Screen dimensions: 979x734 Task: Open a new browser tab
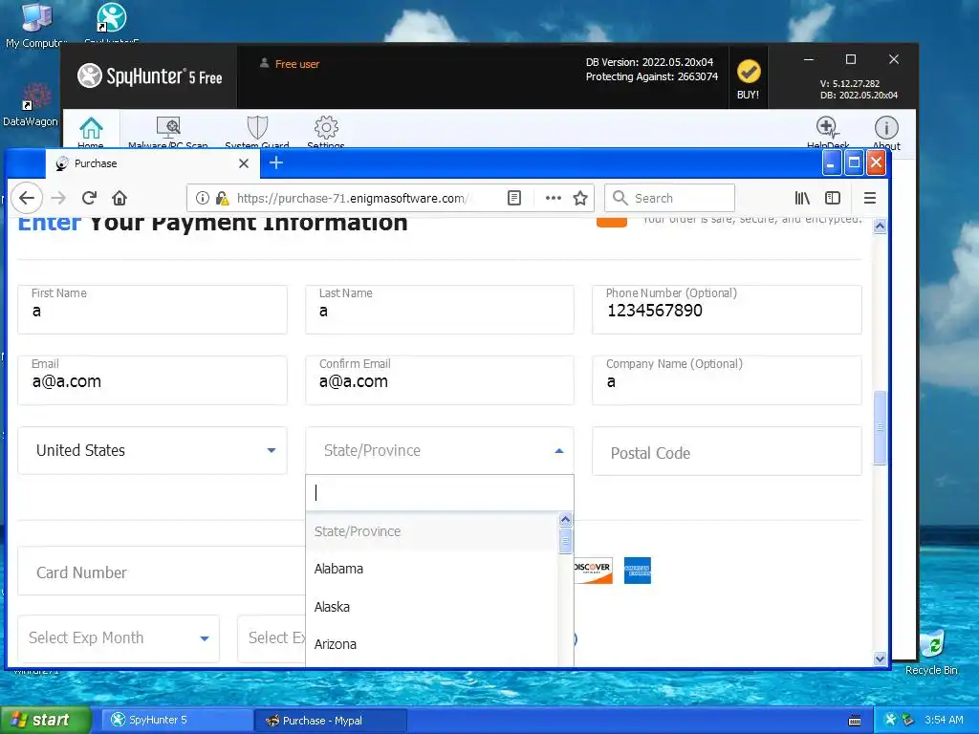pyautogui.click(x=276, y=162)
